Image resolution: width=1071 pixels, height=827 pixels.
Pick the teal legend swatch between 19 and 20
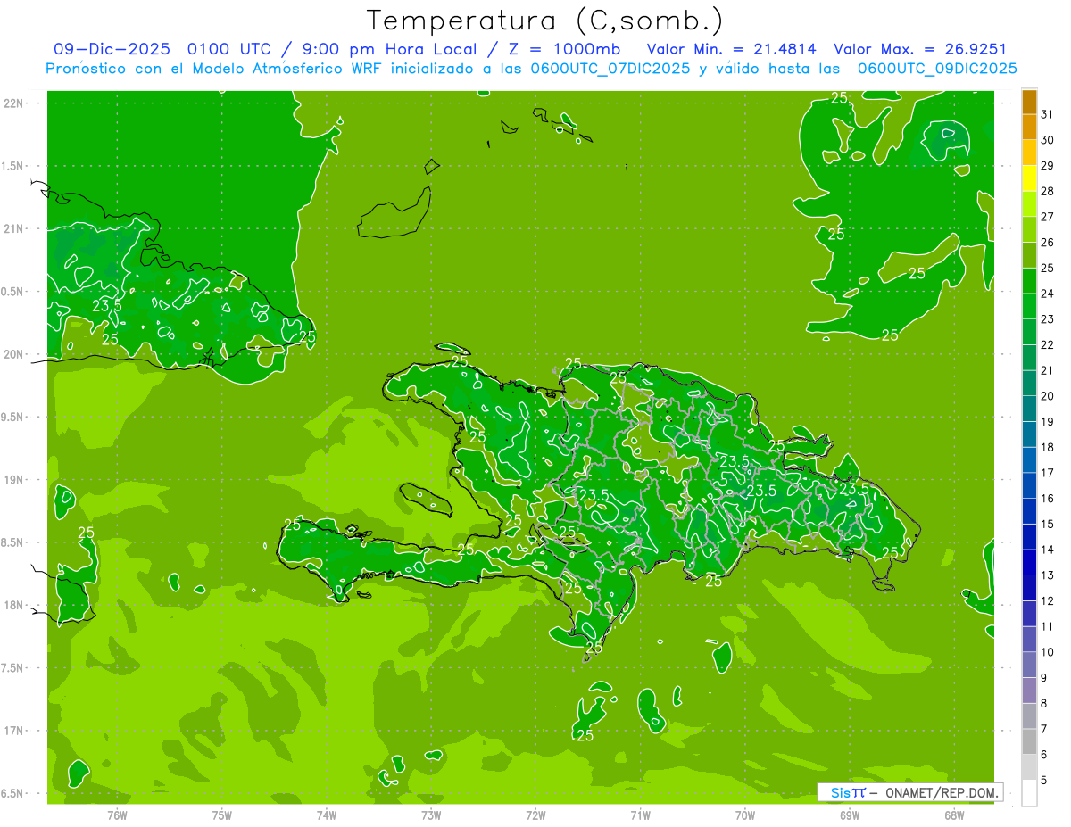[x=1029, y=409]
